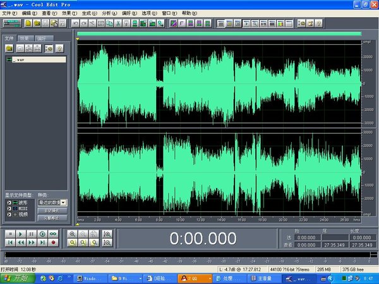Click the green horizontal zoom range bar
The width and height of the screenshot is (379, 284).
point(219,34)
